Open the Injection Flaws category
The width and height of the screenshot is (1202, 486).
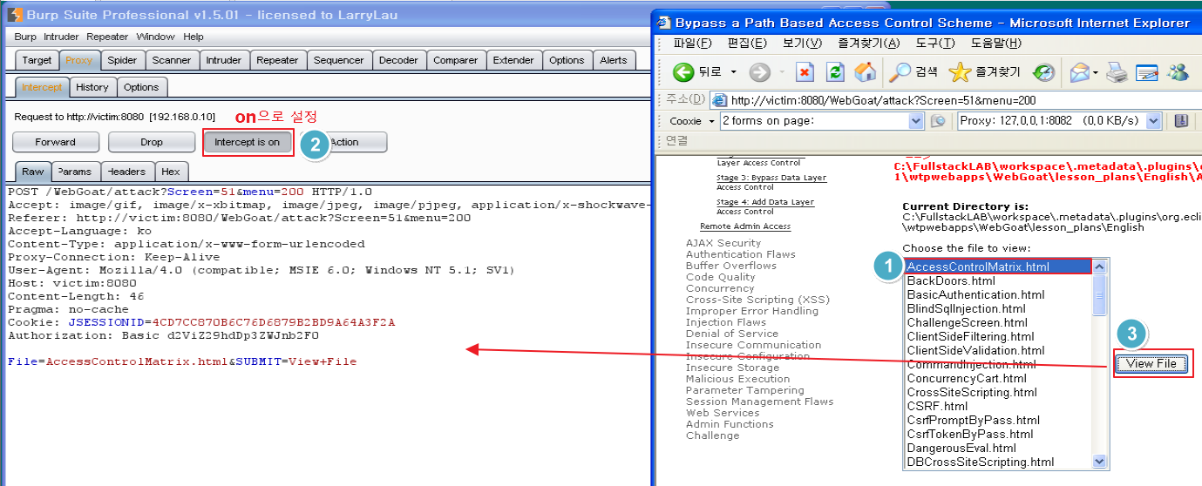[x=726, y=322]
